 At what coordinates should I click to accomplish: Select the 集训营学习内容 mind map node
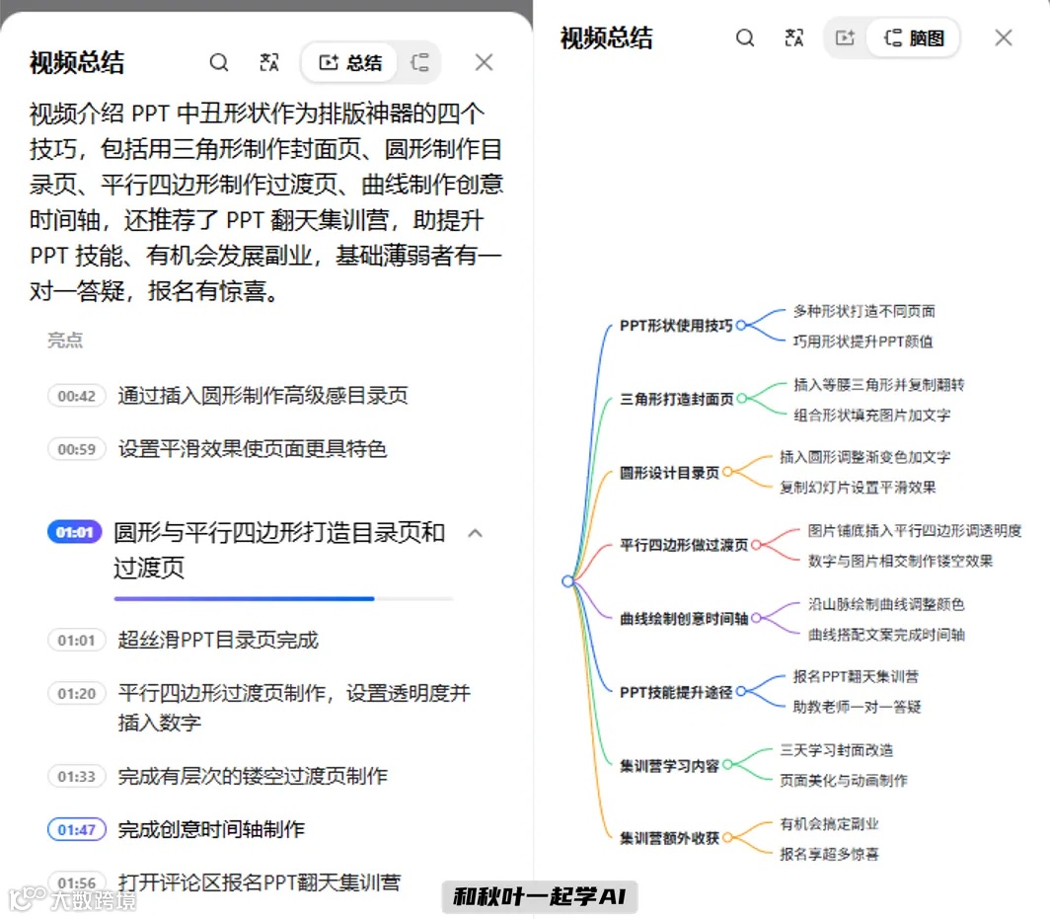(x=669, y=765)
